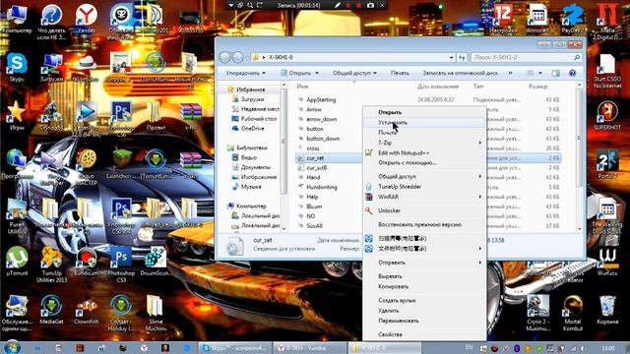Switch to the Skype taskbar button

(x=235, y=347)
